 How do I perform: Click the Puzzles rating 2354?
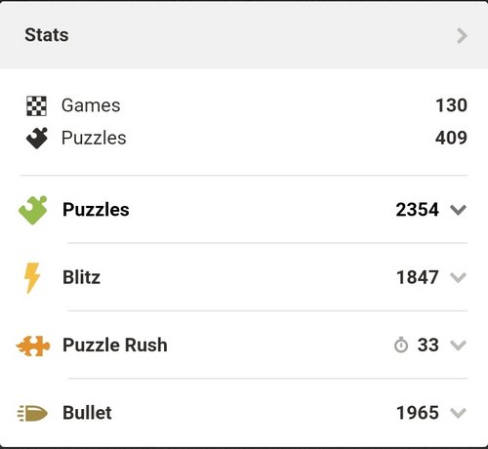click(418, 210)
